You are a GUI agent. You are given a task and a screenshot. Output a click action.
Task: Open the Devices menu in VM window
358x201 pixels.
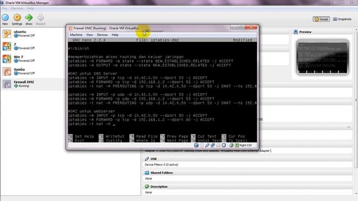click(x=102, y=35)
